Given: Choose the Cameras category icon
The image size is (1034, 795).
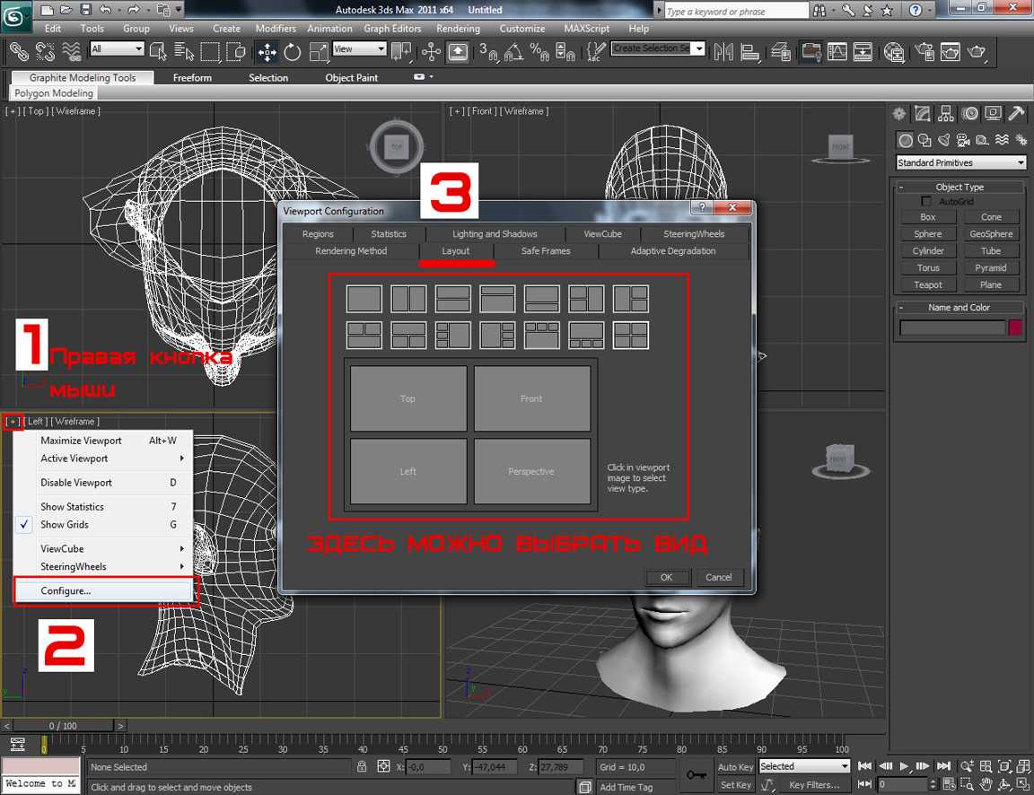Looking at the screenshot, I should click(x=963, y=140).
